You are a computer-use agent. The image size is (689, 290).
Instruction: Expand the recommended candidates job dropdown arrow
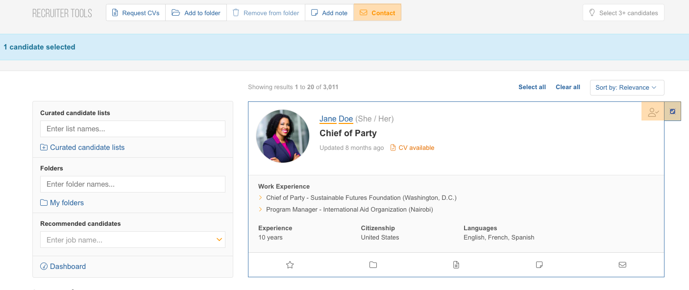219,240
